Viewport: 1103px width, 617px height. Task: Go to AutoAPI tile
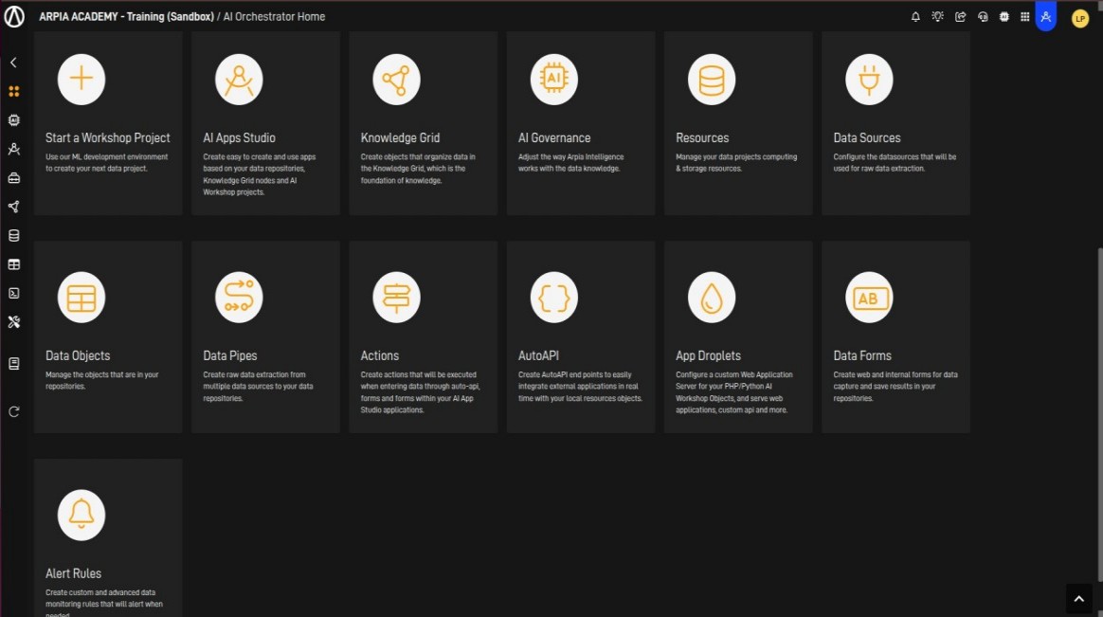click(580, 336)
